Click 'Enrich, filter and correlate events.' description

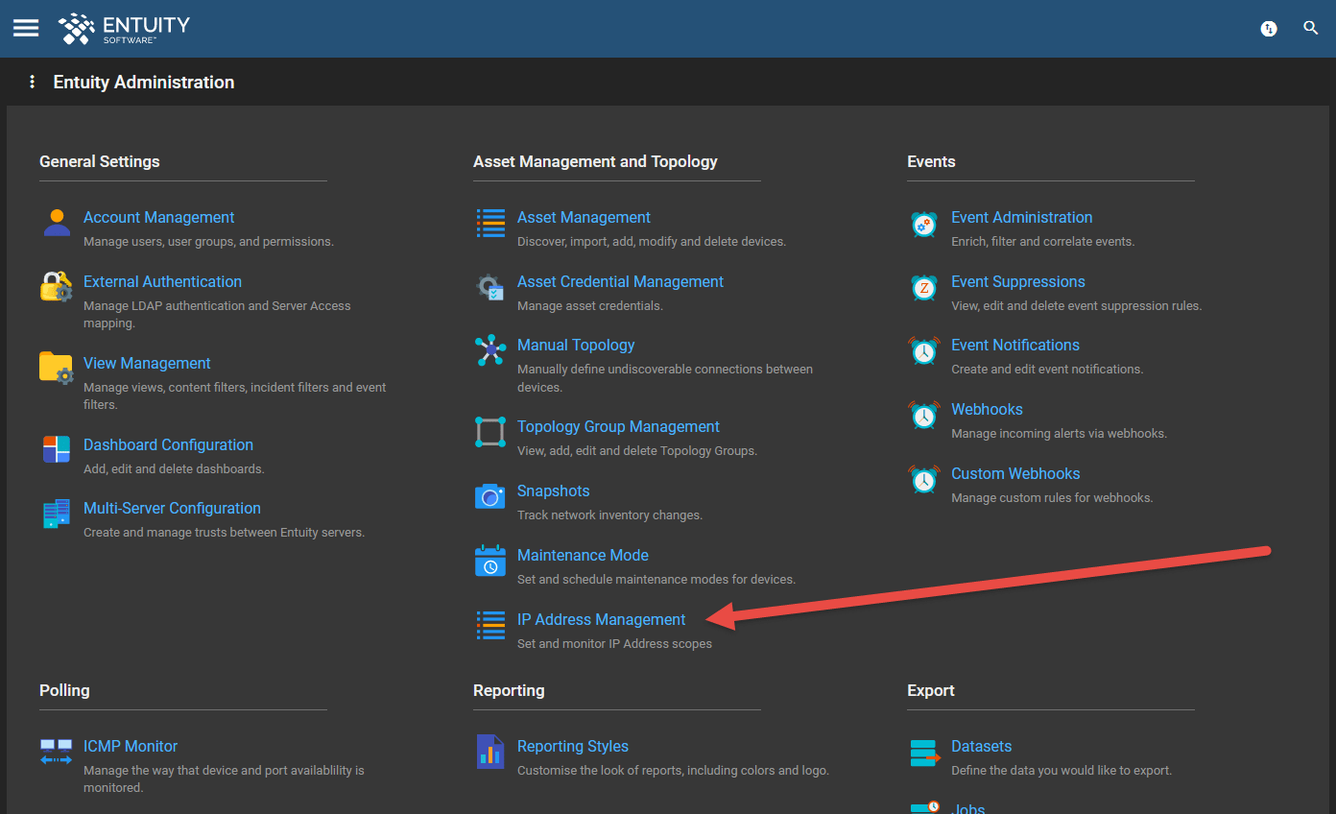[1042, 242]
